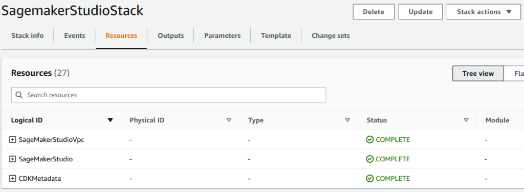The height and width of the screenshot is (192, 524).
Task: Open the Stack actions dropdown
Action: point(484,12)
